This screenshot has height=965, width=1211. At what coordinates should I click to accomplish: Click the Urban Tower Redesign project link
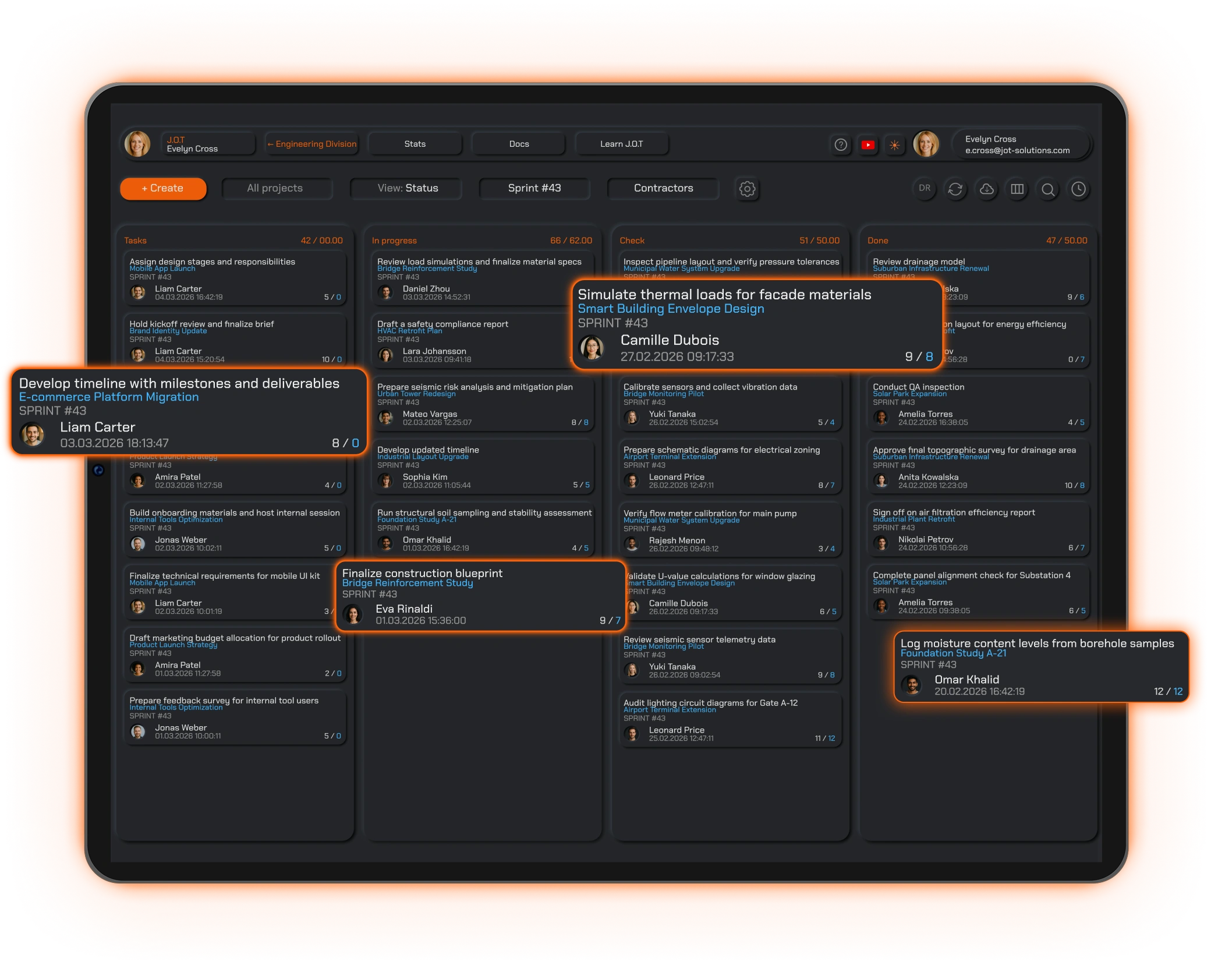click(416, 394)
